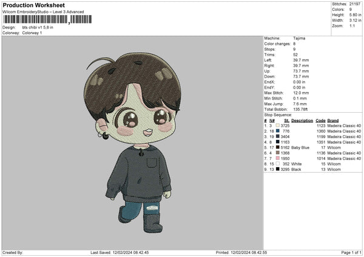
Task: Click the navy swatch beside 1163 stitches
Action: (x=277, y=142)
